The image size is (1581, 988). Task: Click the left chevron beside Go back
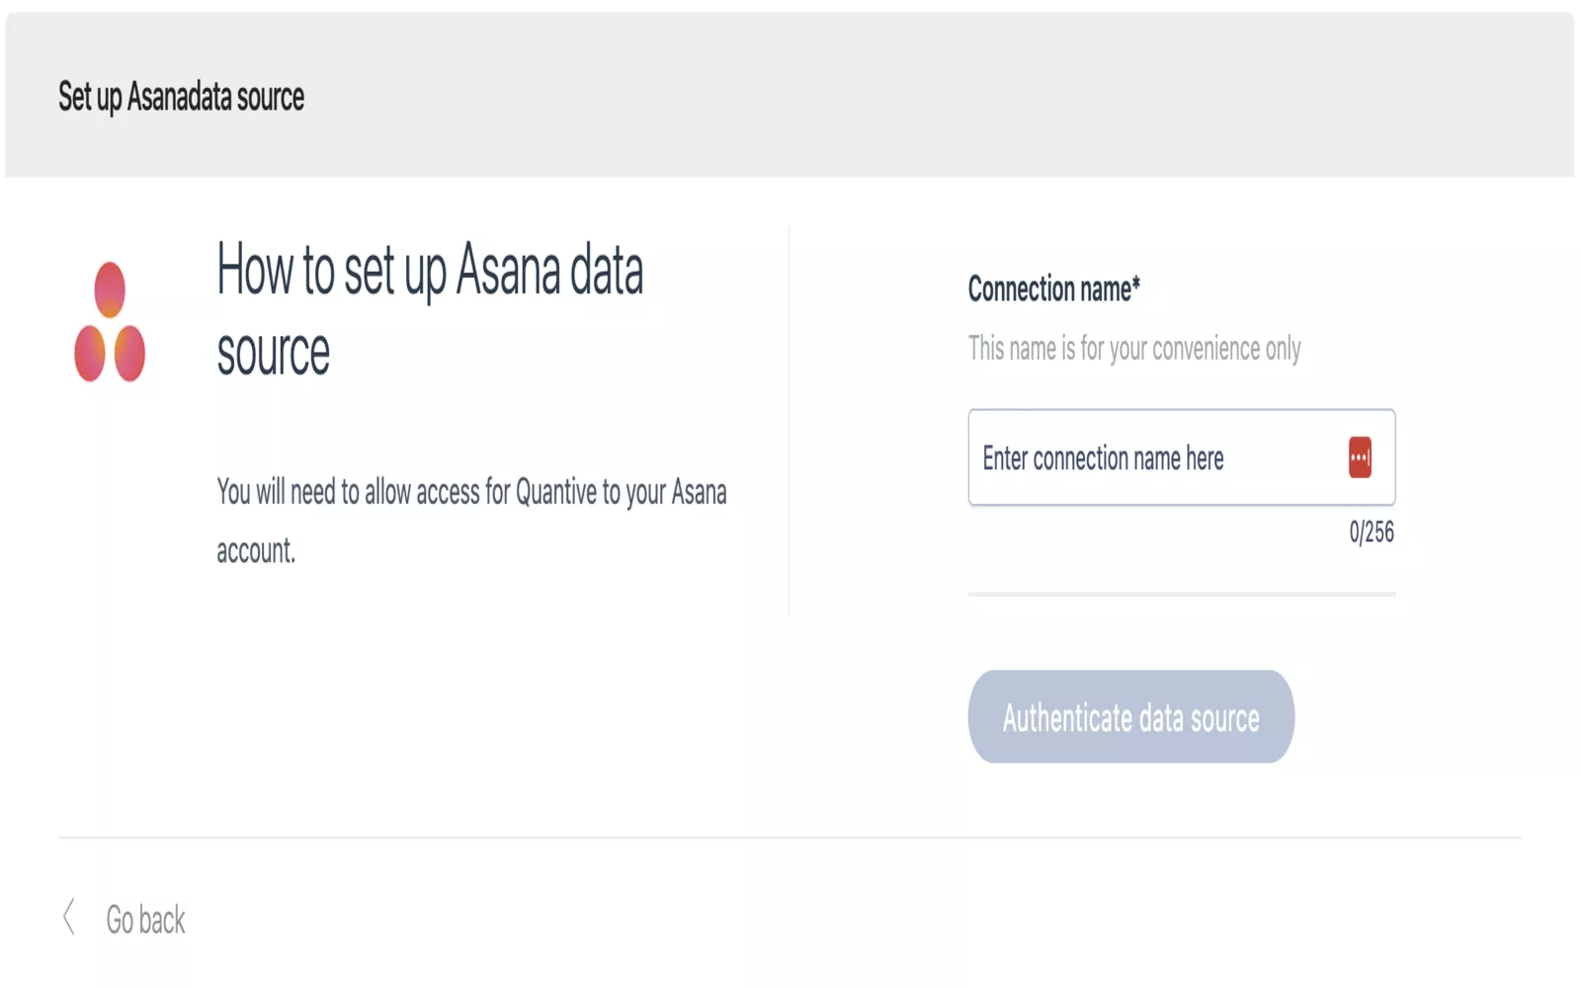point(69,918)
